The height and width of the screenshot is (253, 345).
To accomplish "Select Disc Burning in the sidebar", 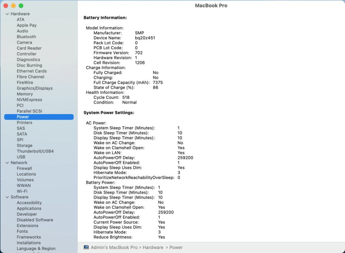I will pos(30,65).
